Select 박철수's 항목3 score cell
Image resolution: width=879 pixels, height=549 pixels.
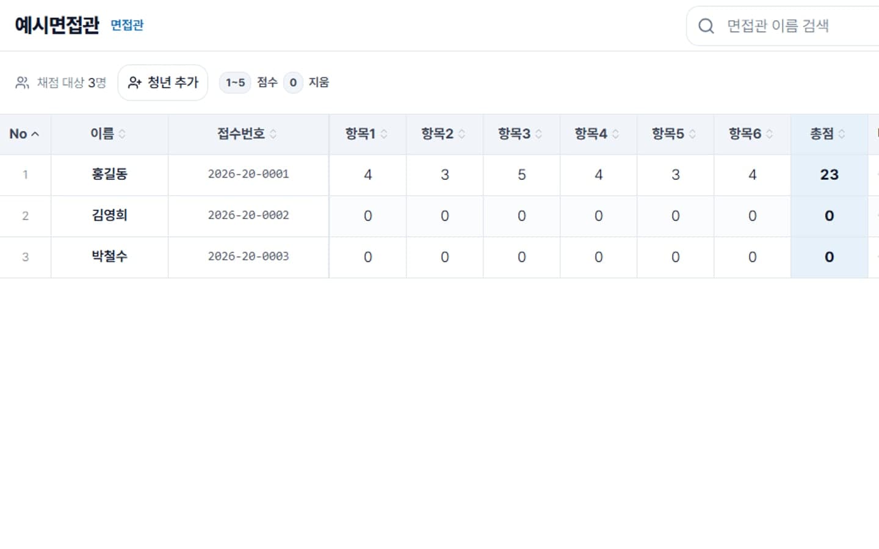[x=522, y=257]
